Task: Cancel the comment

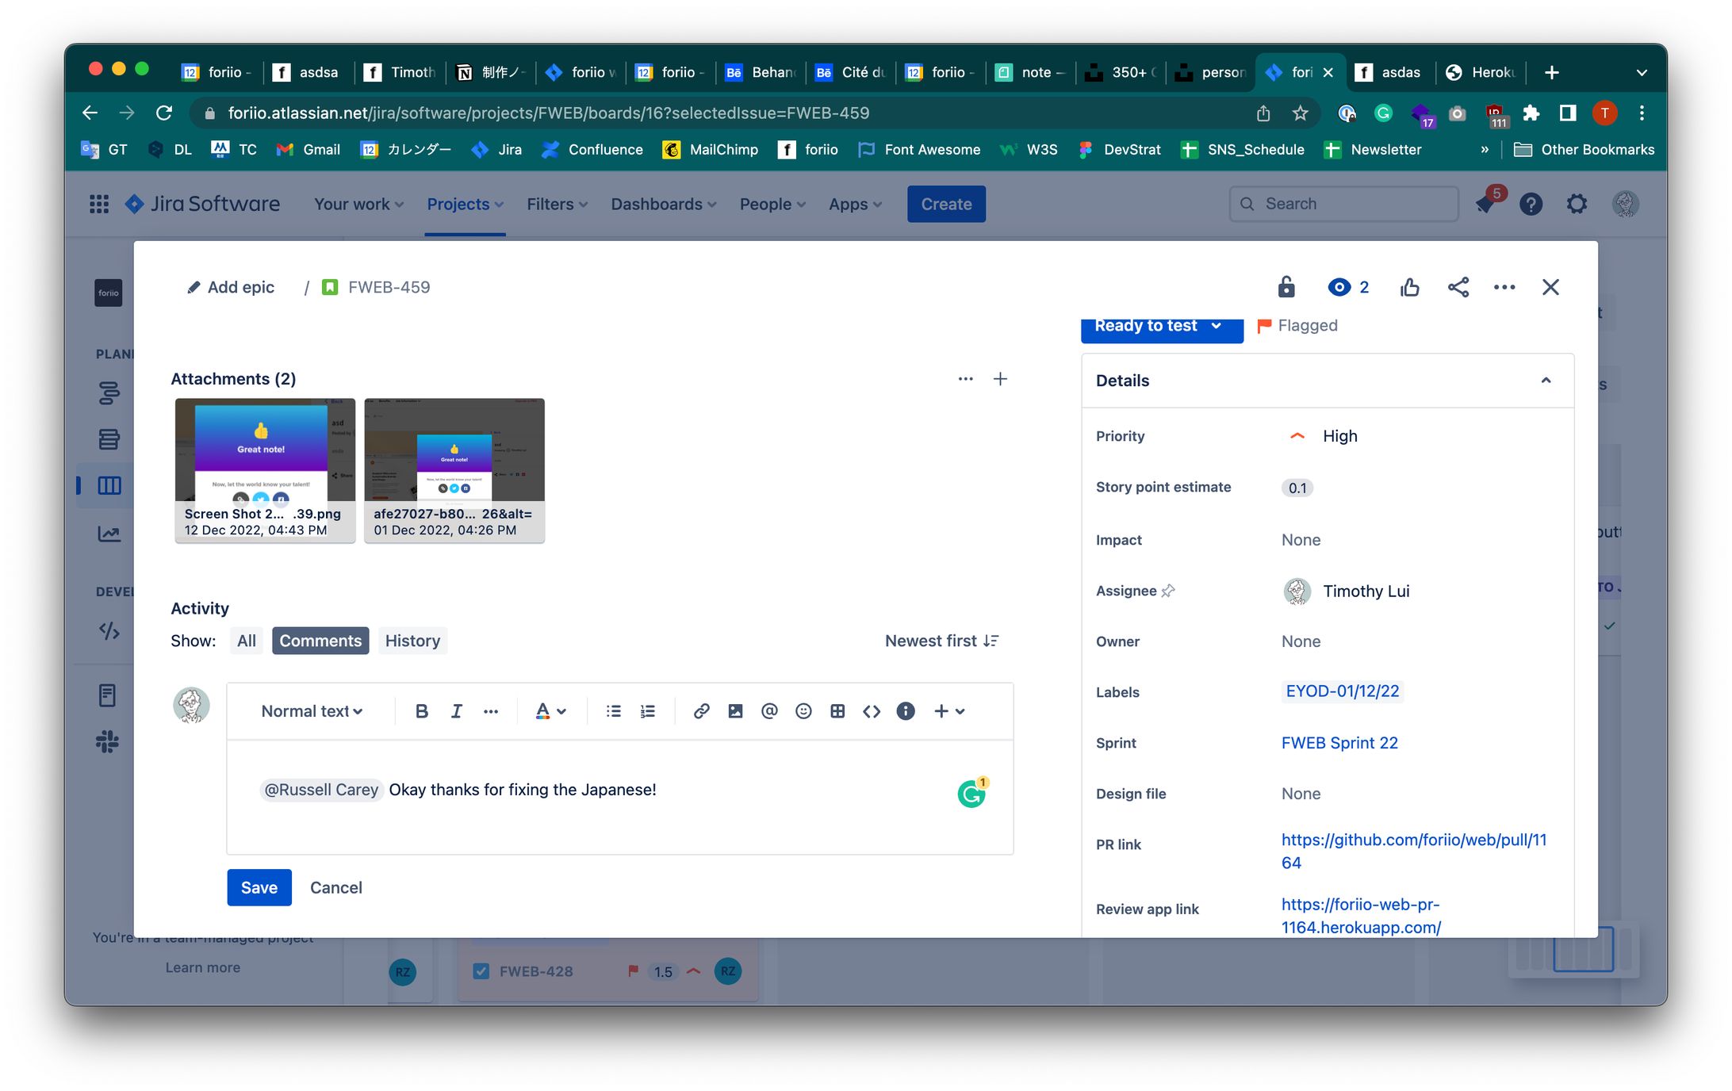Action: [336, 887]
